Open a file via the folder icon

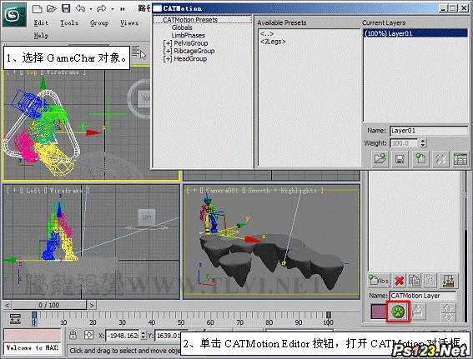52,8
